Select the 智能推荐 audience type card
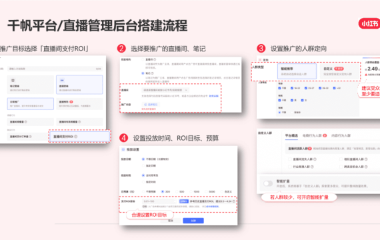 [x=297, y=71]
